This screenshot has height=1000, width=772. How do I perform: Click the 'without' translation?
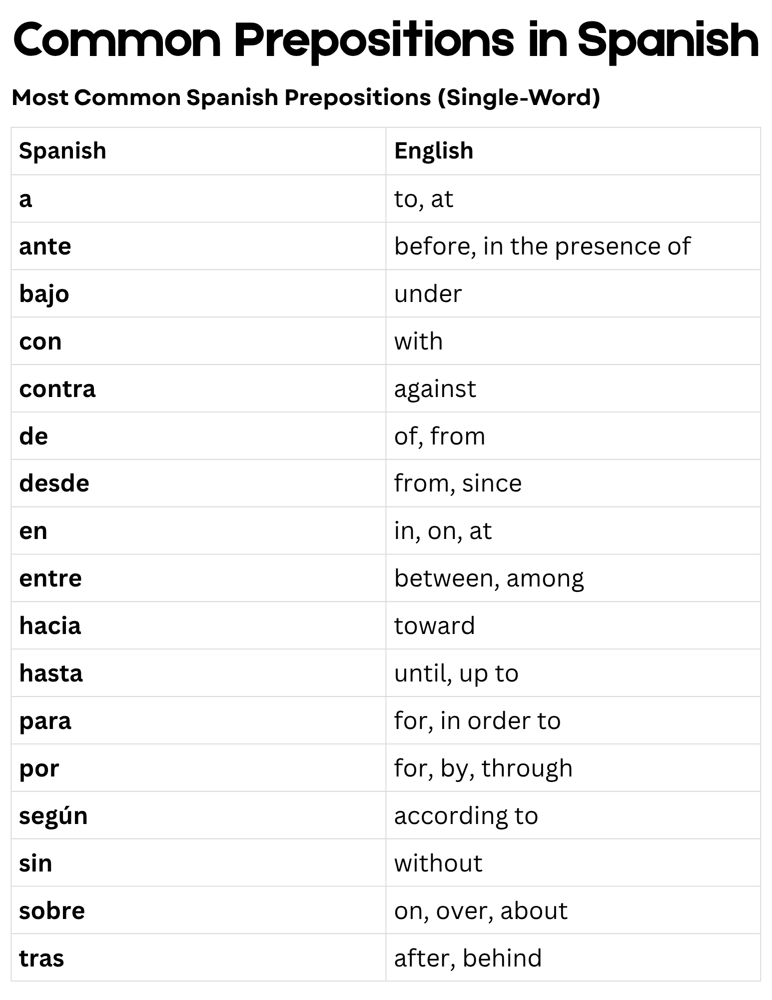(438, 863)
